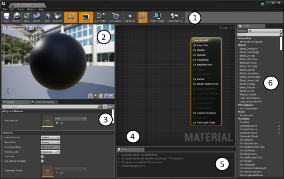Click the Lit view mode button
Viewport: 284px width, 179px height.
click(x=30, y=27)
